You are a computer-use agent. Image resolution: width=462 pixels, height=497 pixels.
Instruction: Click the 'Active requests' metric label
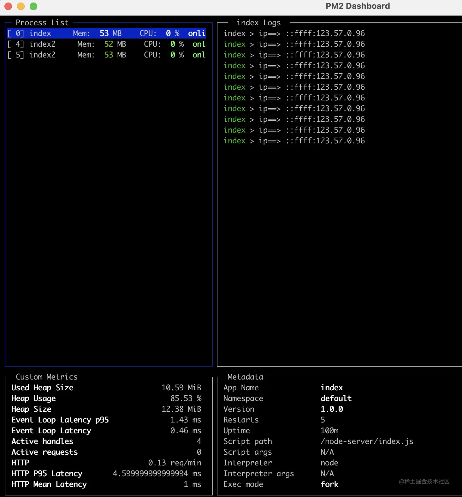[44, 452]
